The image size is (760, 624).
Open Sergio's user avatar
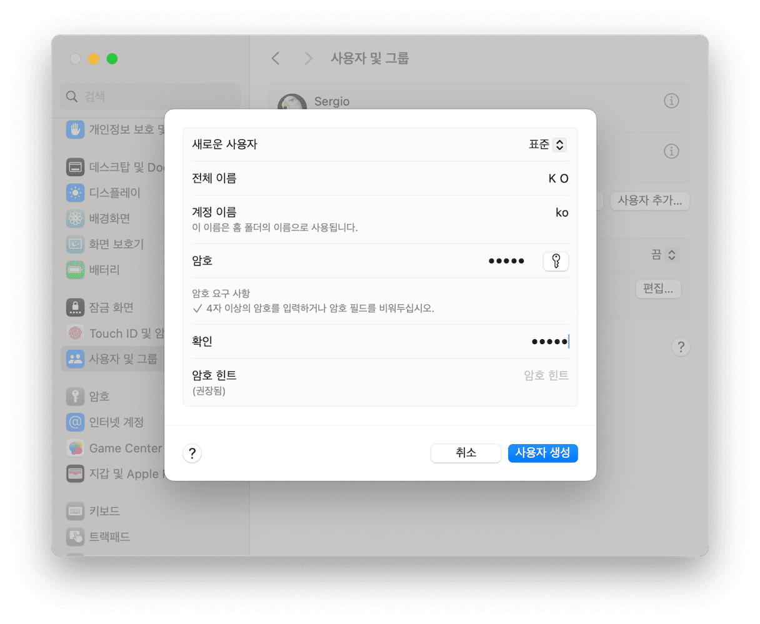292,102
